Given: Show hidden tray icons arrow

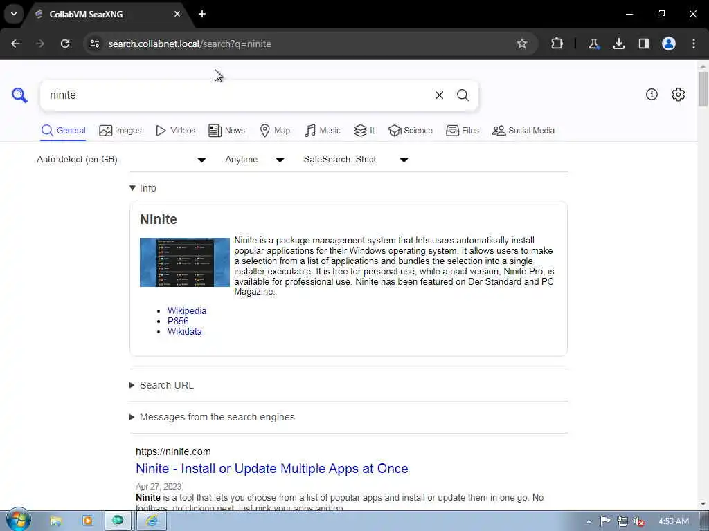Looking at the screenshot, I should (x=589, y=521).
